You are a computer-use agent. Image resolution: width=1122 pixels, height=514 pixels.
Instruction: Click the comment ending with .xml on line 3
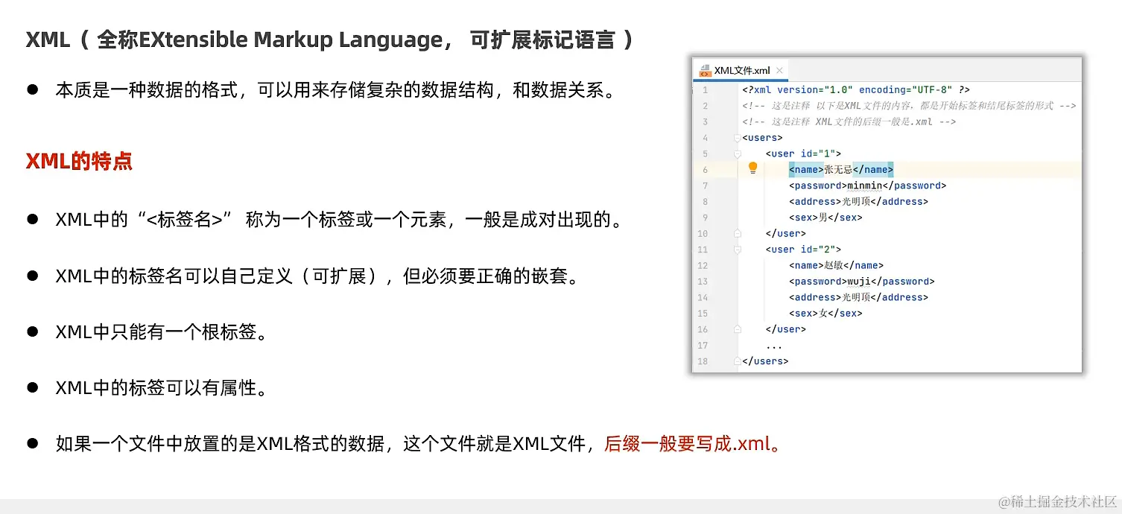pos(849,122)
